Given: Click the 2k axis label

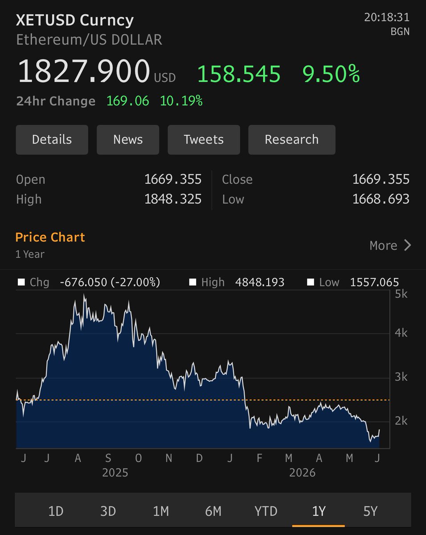Looking at the screenshot, I should coord(401,421).
